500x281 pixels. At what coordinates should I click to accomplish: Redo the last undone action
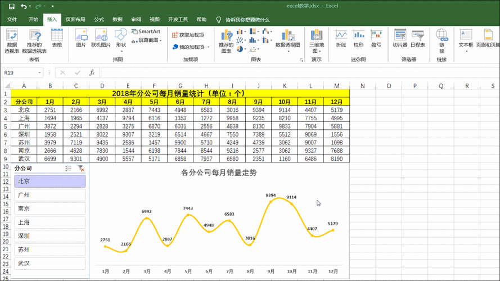(x=38, y=6)
